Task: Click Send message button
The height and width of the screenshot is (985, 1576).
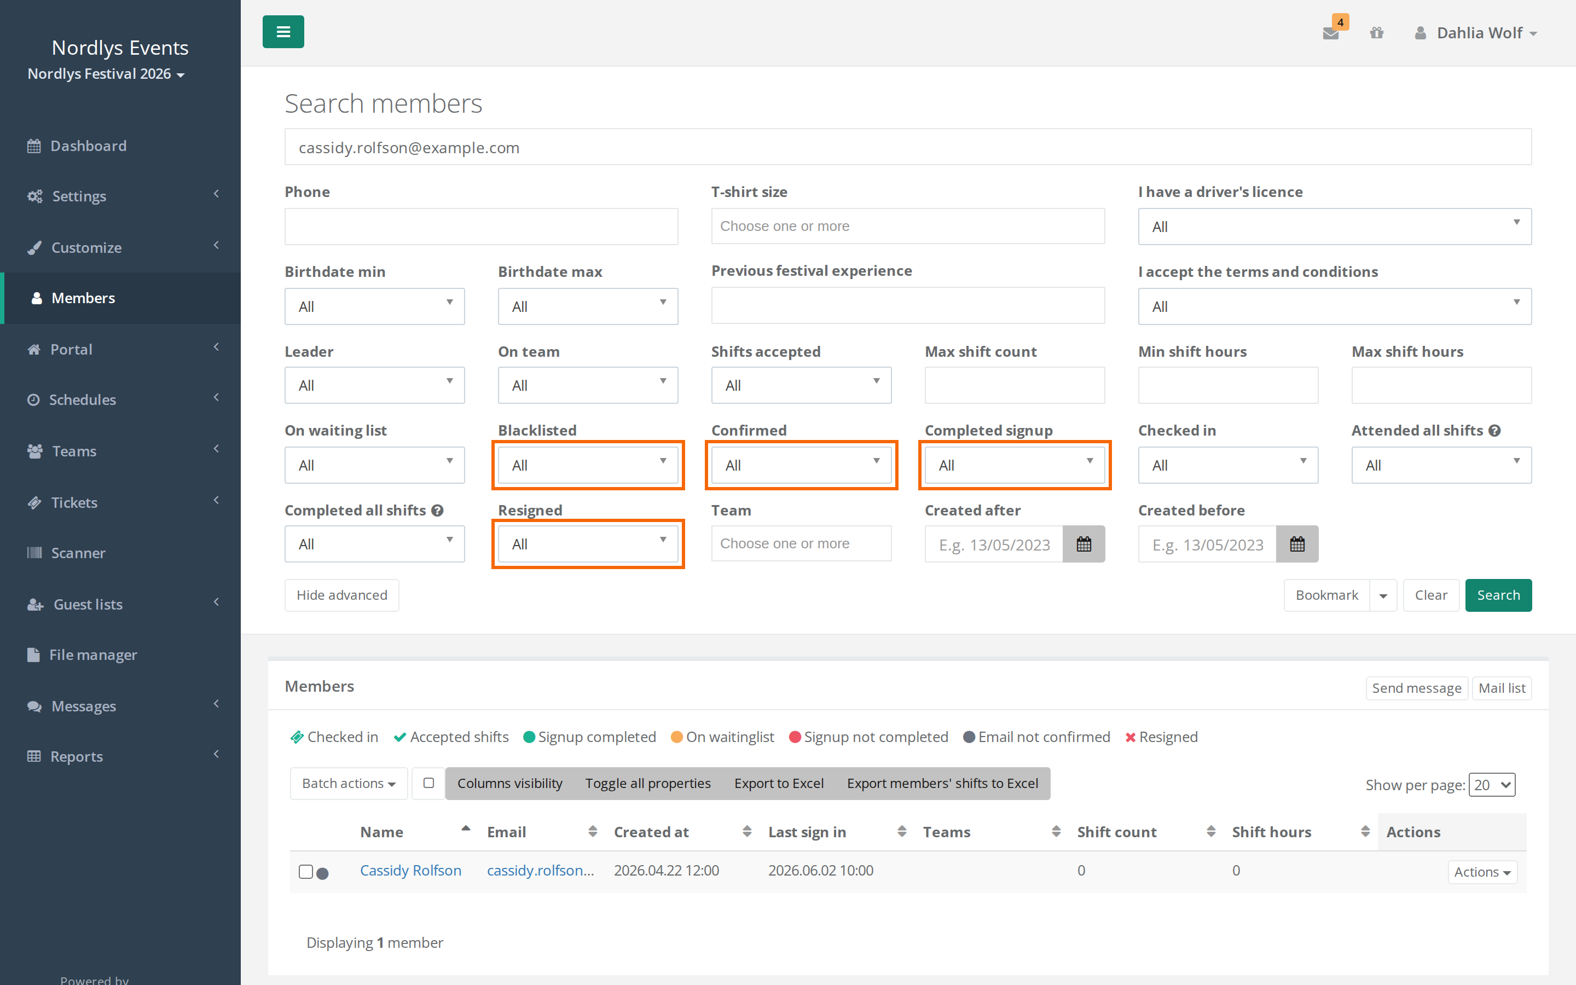Action: tap(1416, 688)
